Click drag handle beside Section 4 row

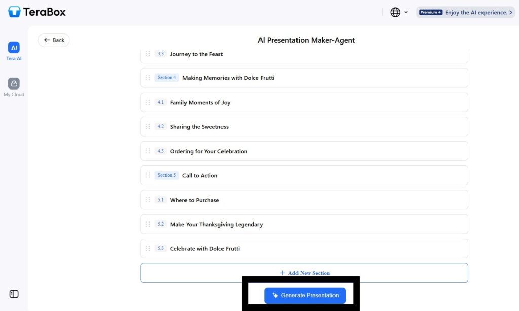[x=147, y=78]
